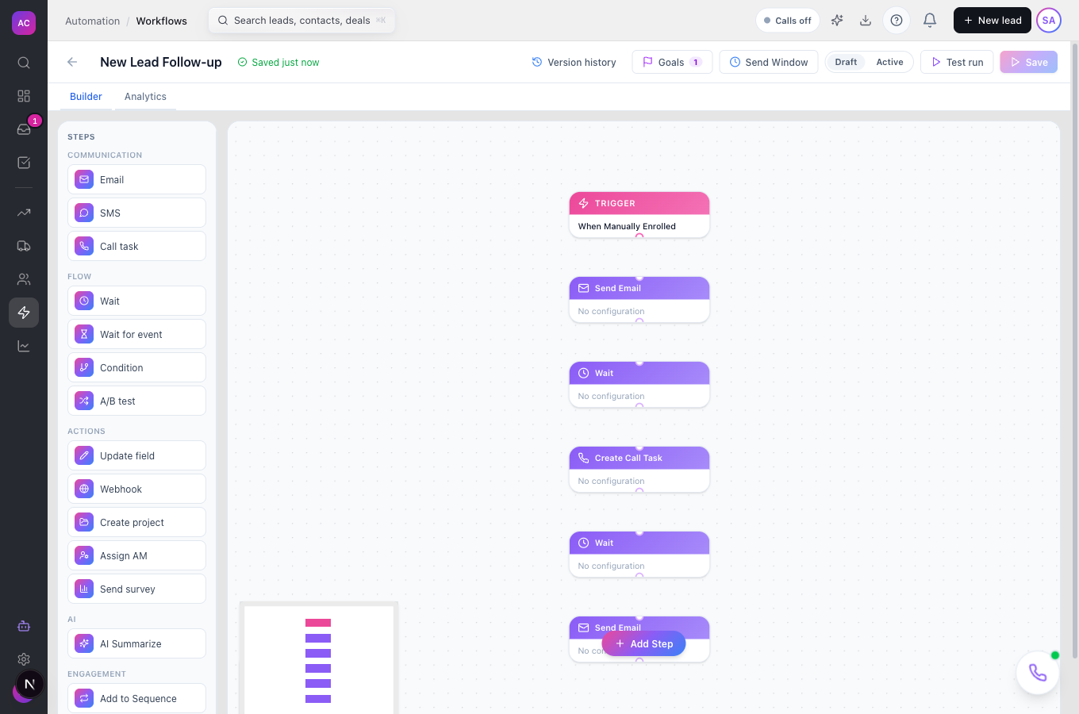This screenshot has height=714, width=1079.
Task: Open the dashboard grid icon in sidebar
Action: [24, 96]
